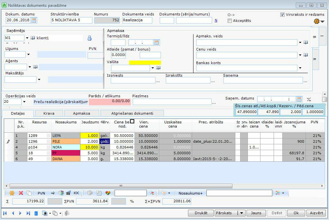
Task: Open the gear settings icon under Virsraksts
Action: pyautogui.click(x=316, y=21)
